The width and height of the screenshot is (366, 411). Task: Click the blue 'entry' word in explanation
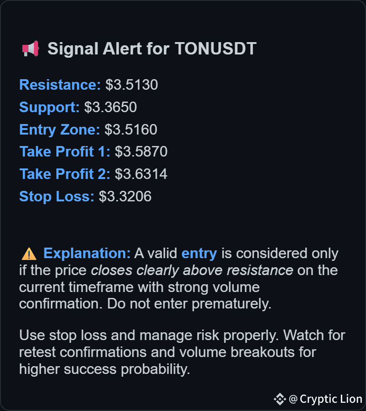199,254
